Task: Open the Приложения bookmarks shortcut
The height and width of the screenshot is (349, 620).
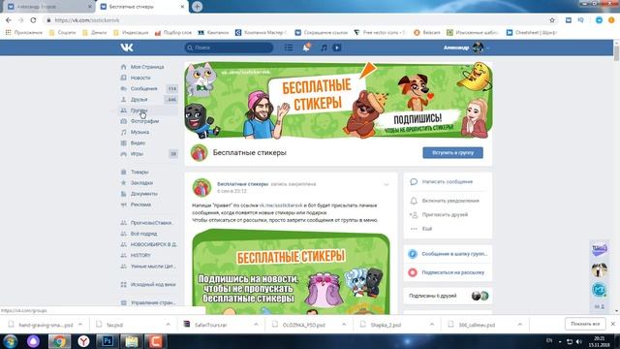Action: point(23,32)
